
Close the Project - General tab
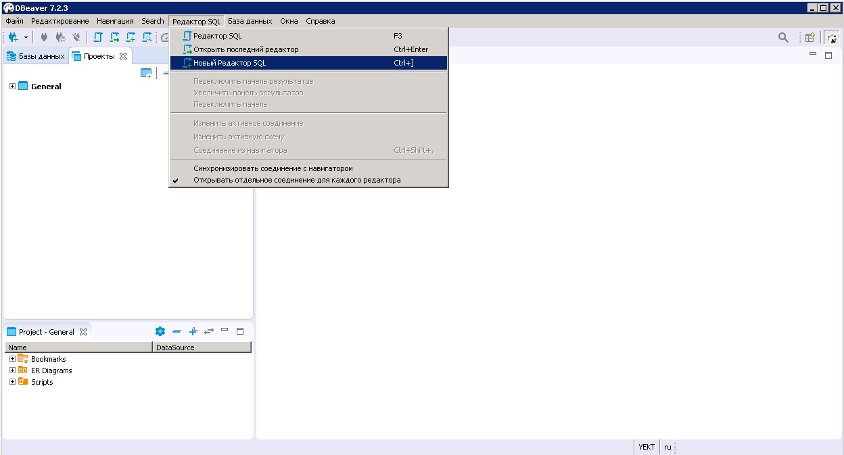83,332
